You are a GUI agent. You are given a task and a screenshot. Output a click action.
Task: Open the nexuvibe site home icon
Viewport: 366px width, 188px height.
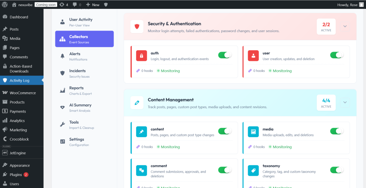point(14,5)
